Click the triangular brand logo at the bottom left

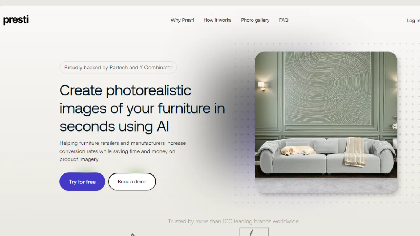(133, 234)
